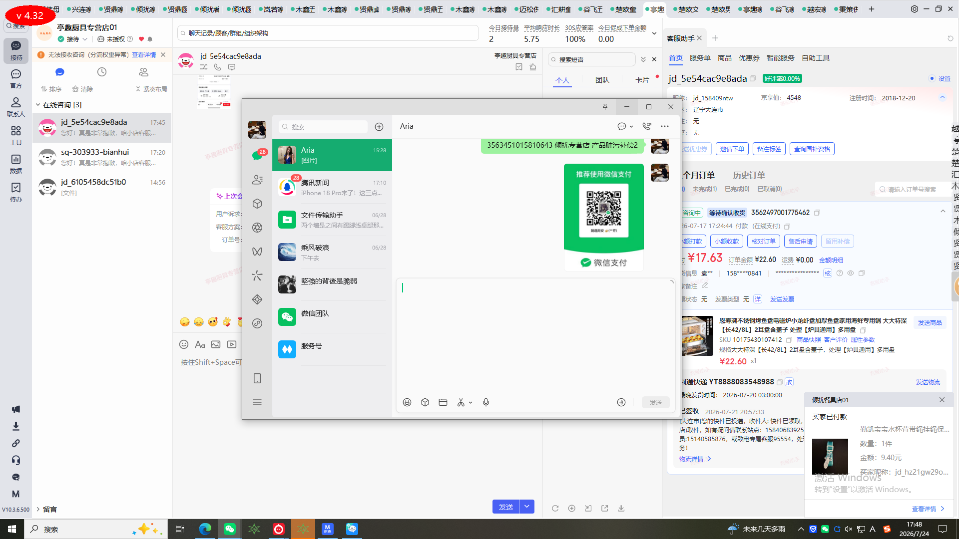Screen dimensions: 959x539
Task: Show the history clock tab in conversation panel
Action: (x=102, y=72)
